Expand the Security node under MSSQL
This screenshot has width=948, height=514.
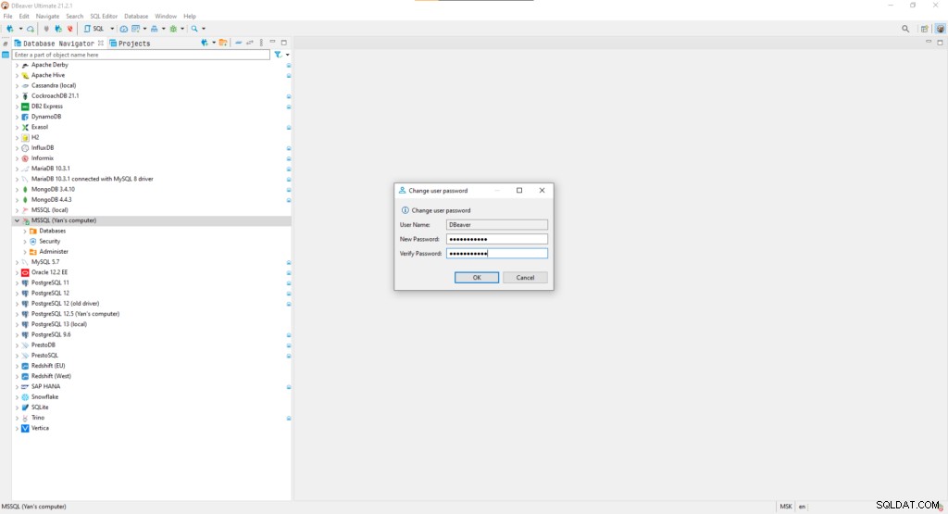click(25, 242)
